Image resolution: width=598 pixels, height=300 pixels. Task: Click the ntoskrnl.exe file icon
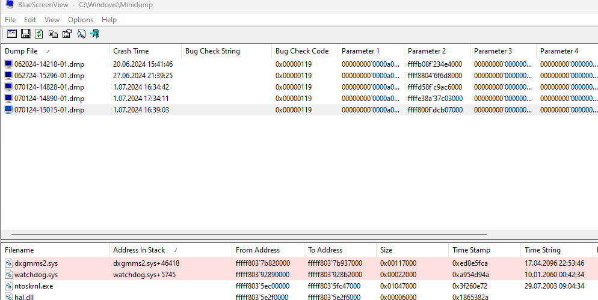point(8,286)
